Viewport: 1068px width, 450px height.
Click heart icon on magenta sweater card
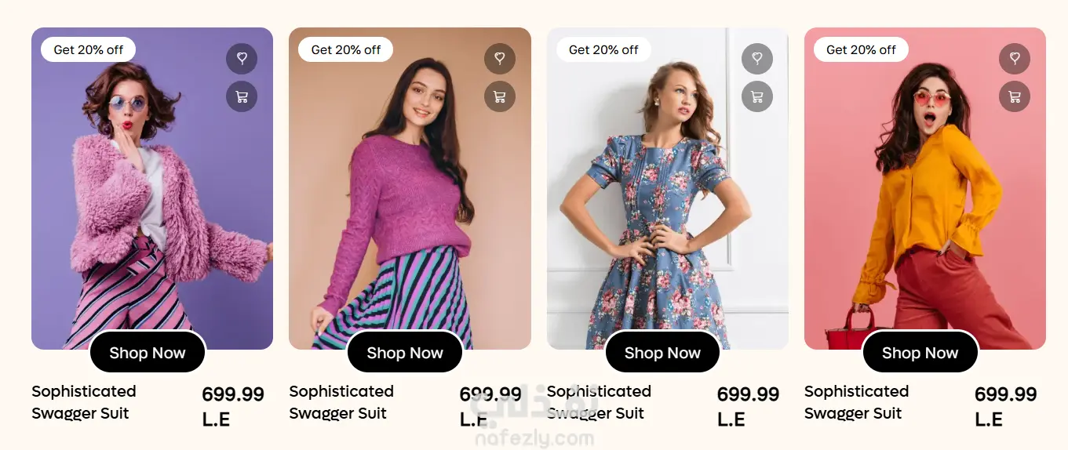pyautogui.click(x=500, y=59)
